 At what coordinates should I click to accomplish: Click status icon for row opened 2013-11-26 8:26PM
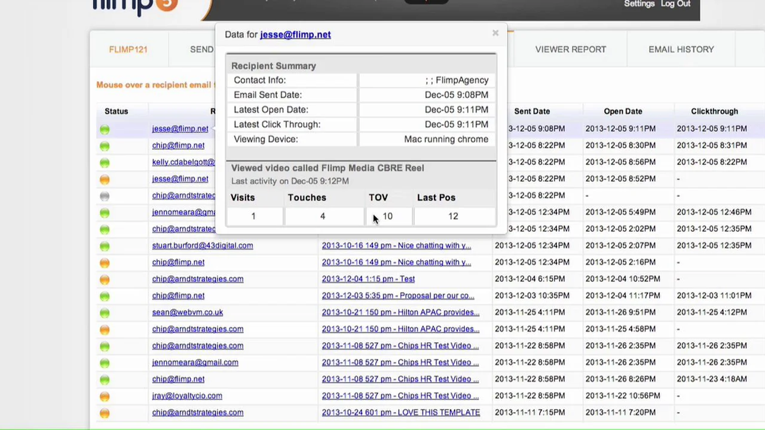pos(105,380)
